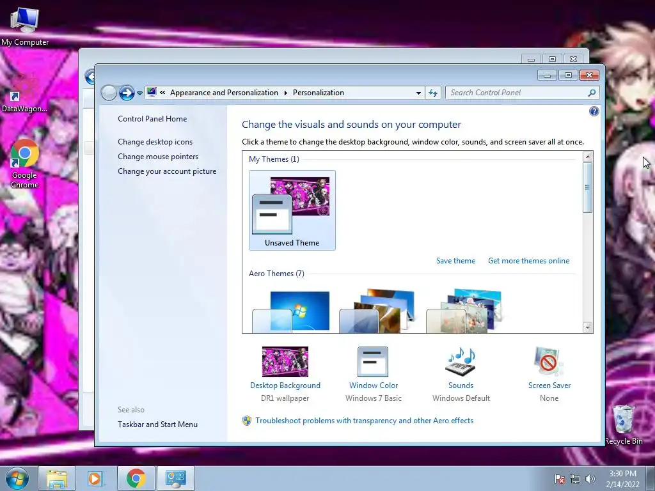The height and width of the screenshot is (491, 655).
Task: Click the Windows Default sounds label
Action: tap(461, 398)
